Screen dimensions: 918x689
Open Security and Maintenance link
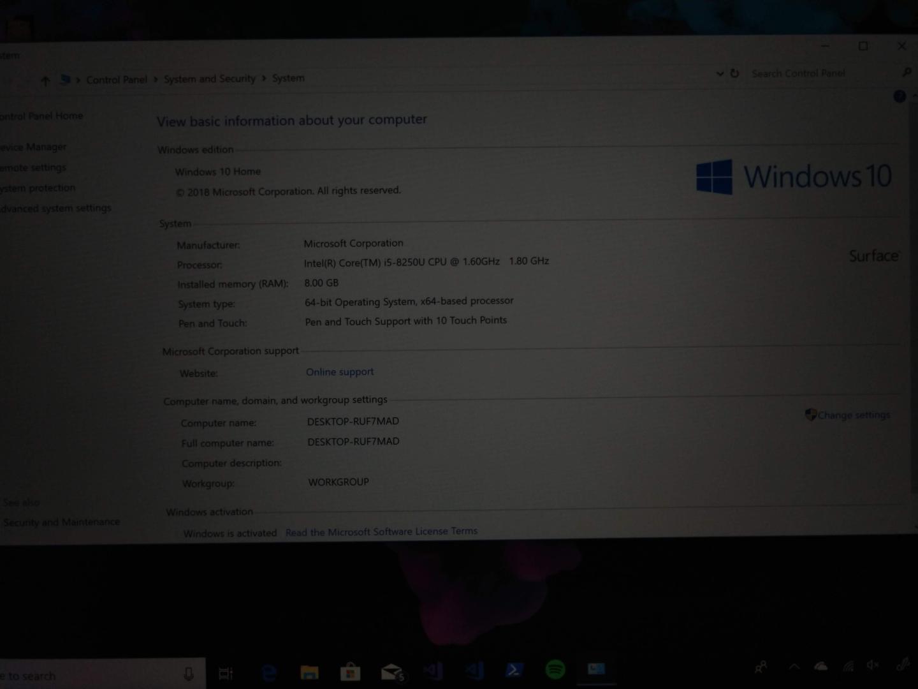tap(61, 522)
